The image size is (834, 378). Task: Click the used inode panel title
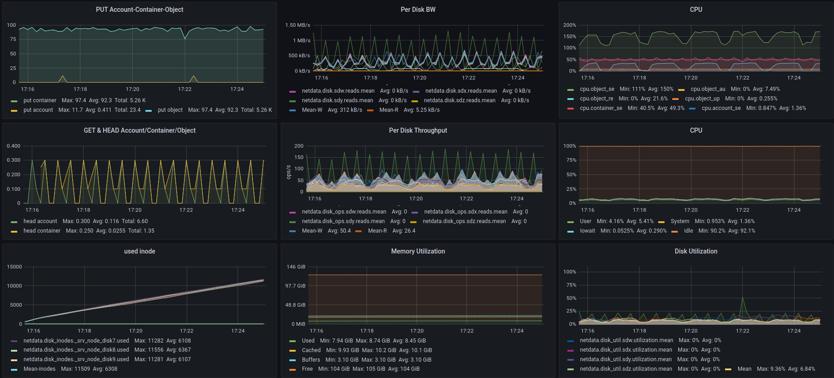139,251
